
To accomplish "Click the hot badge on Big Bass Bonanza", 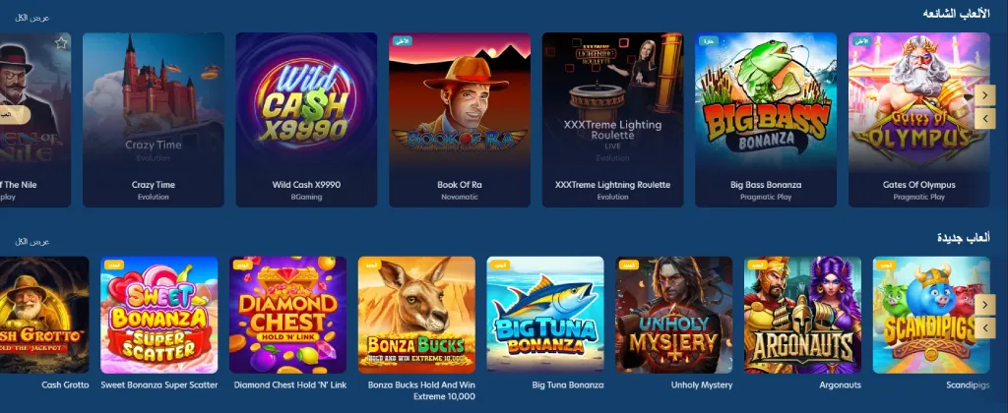I will (709, 41).
